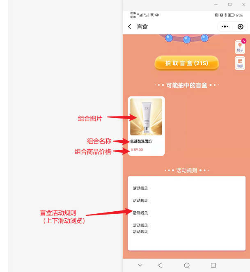Open the 海报 poster icon
The image size is (250, 272).
[240, 63]
